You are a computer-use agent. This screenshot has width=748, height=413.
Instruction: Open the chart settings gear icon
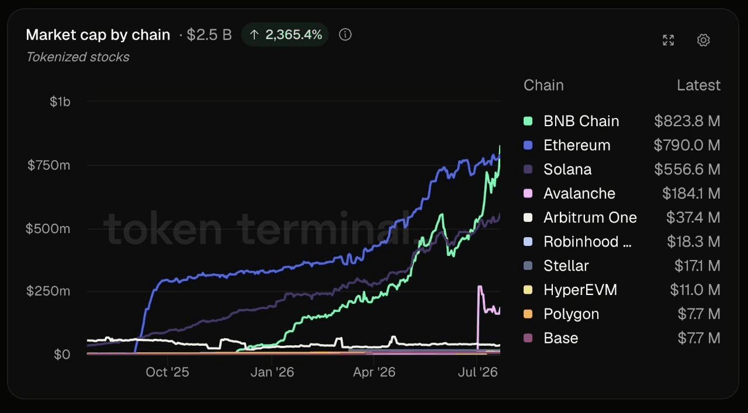coord(704,40)
